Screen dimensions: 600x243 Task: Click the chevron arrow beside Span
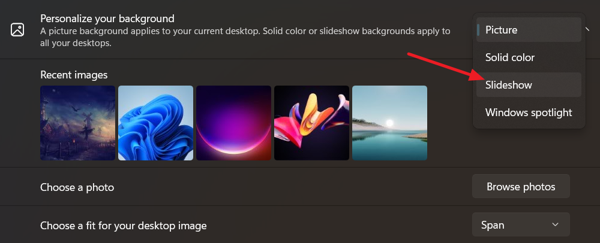[555, 225]
